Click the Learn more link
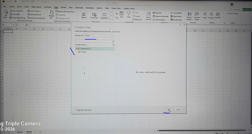 point(116,32)
